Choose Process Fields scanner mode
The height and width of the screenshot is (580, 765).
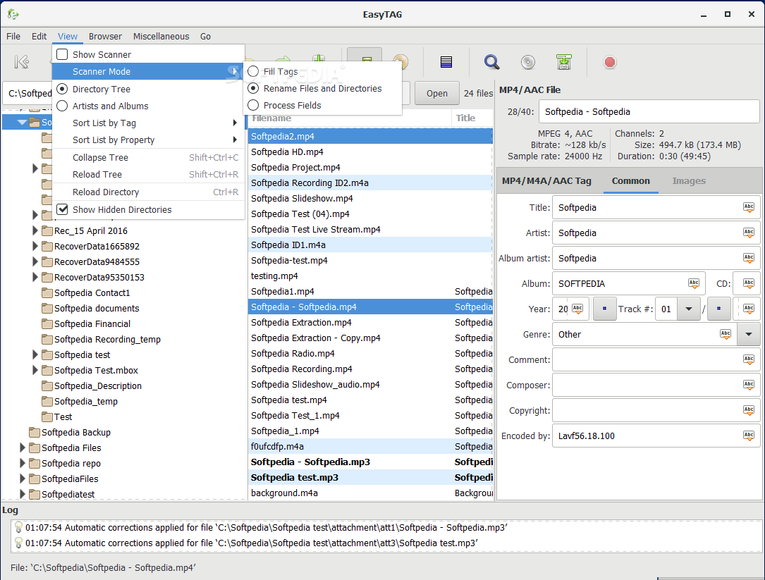click(253, 105)
